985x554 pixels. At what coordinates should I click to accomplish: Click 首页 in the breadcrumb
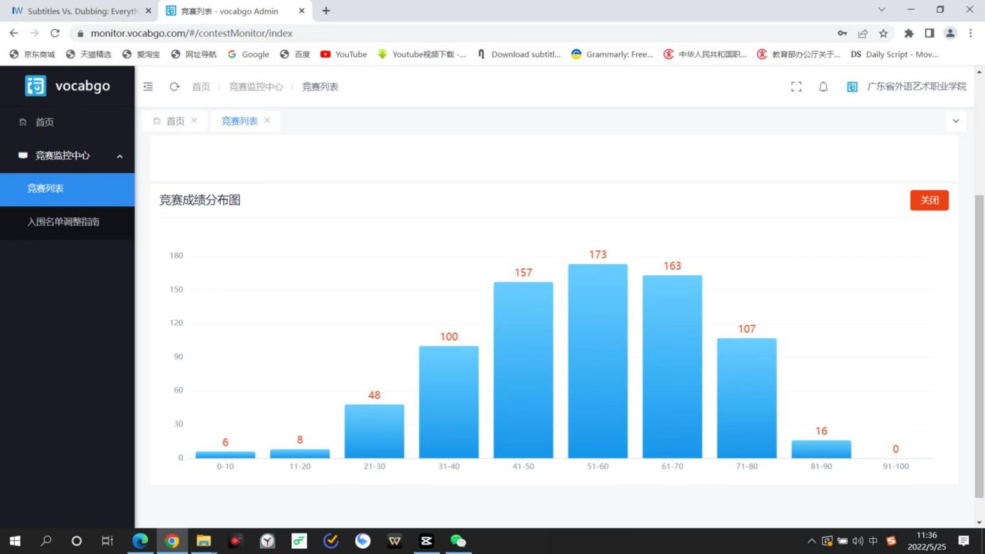click(201, 87)
